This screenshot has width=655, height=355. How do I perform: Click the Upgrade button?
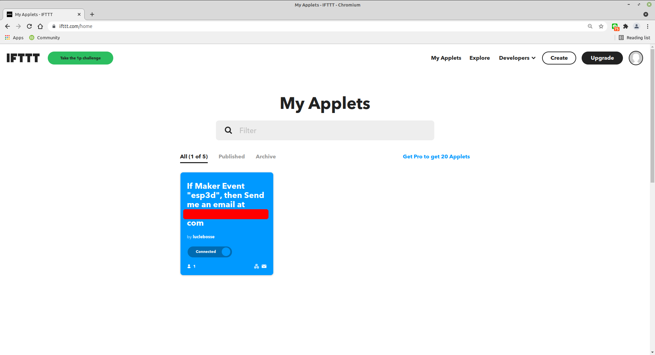(x=602, y=58)
